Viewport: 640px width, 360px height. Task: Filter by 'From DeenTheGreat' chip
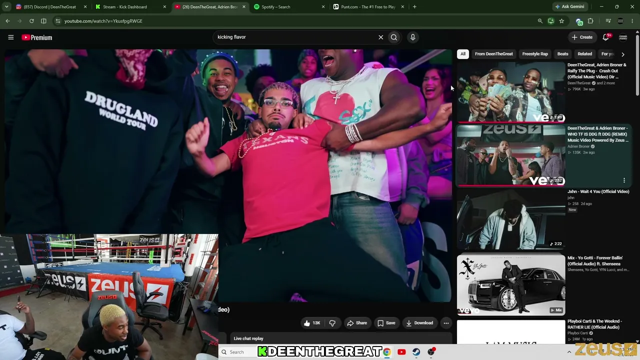(493, 54)
